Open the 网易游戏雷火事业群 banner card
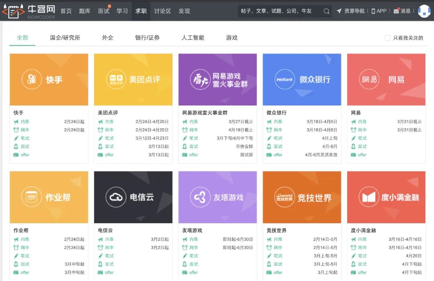The height and width of the screenshot is (281, 434). click(217, 79)
